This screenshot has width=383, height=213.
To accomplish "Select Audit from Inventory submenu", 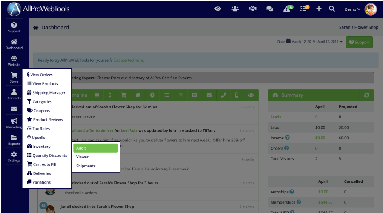I will pyautogui.click(x=95, y=148).
